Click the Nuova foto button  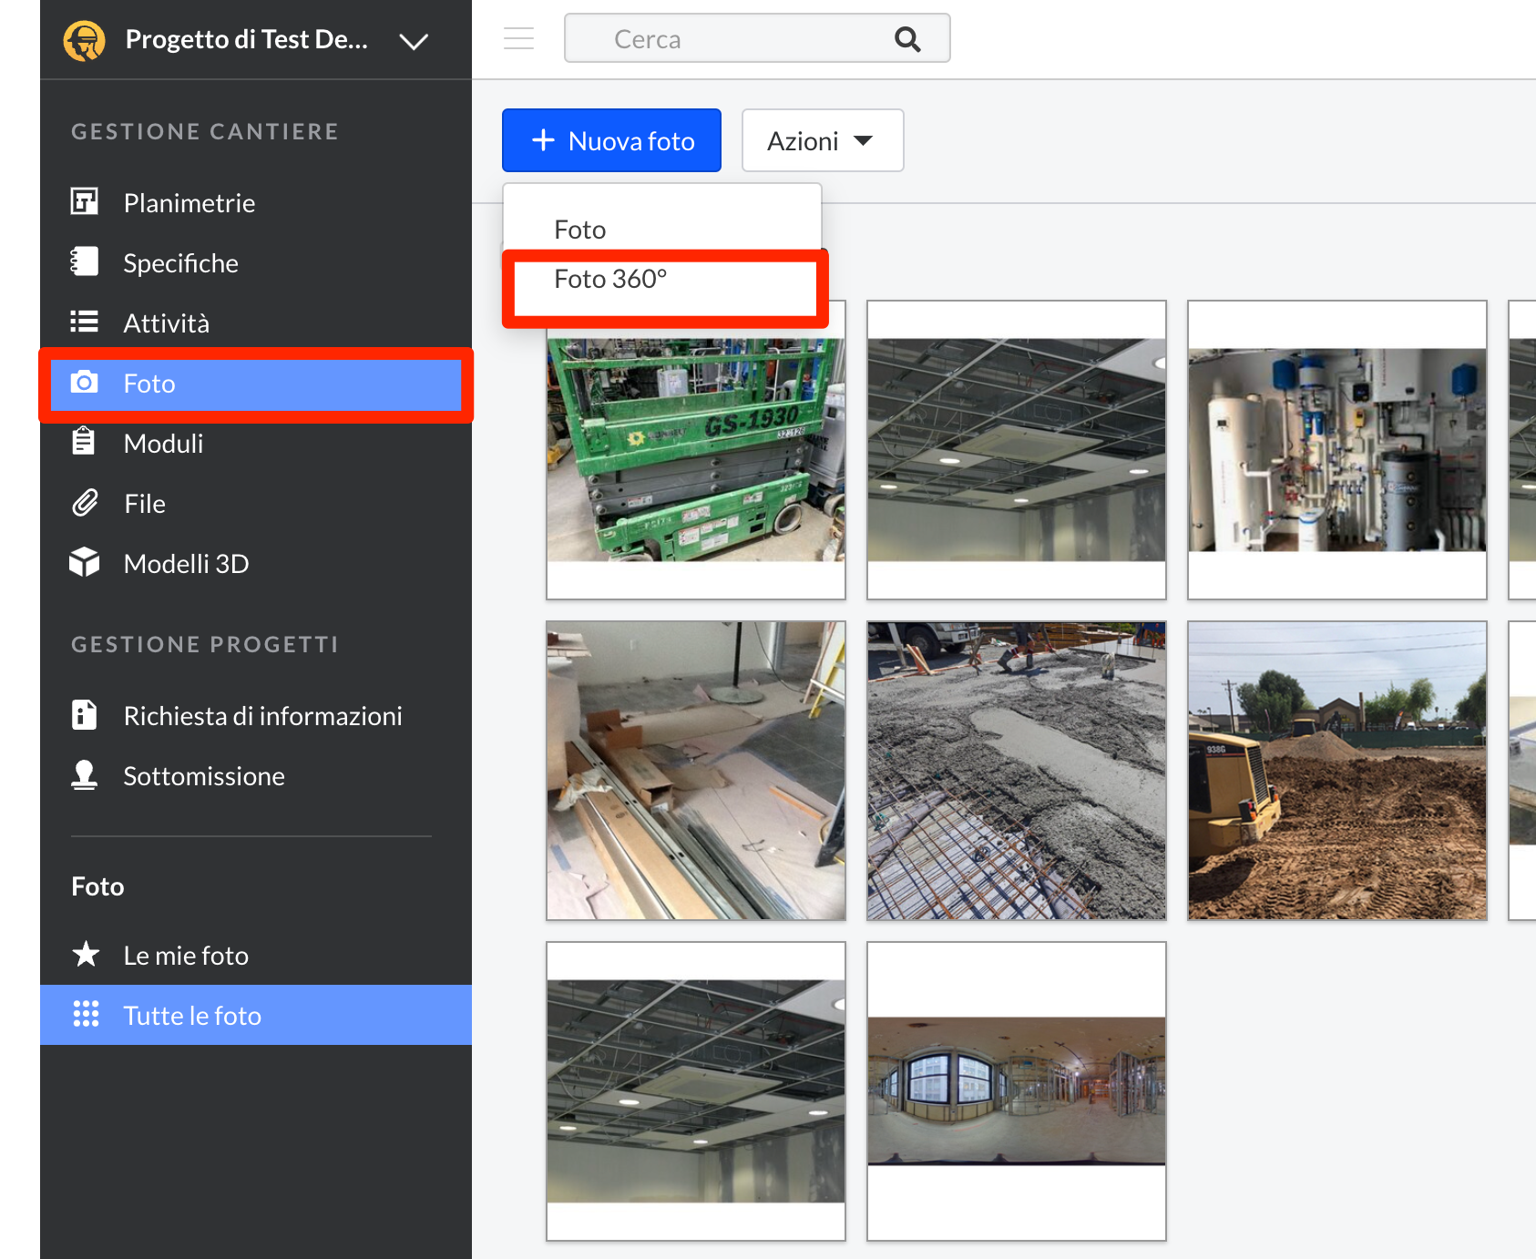pos(611,140)
